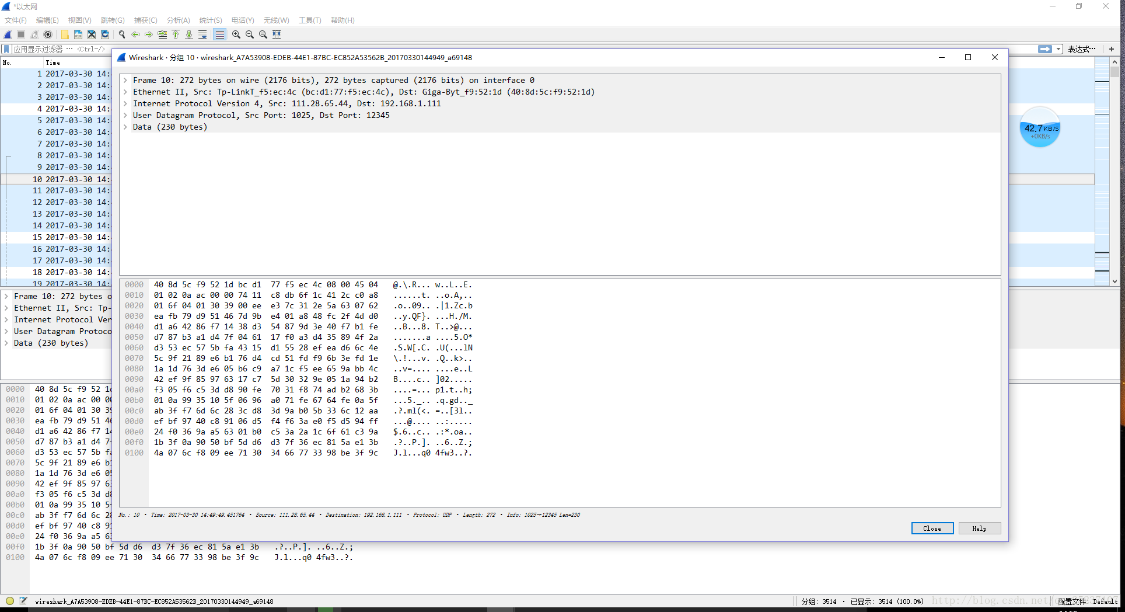Expand Internet Protocol in main details pane

pos(6,320)
